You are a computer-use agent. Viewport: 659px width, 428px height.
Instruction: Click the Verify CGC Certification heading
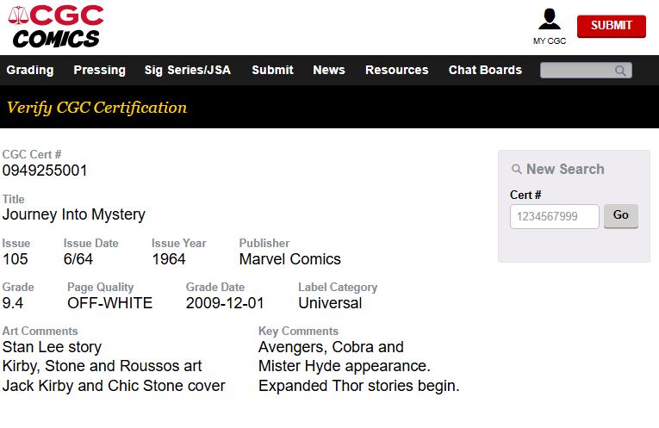pyautogui.click(x=96, y=108)
